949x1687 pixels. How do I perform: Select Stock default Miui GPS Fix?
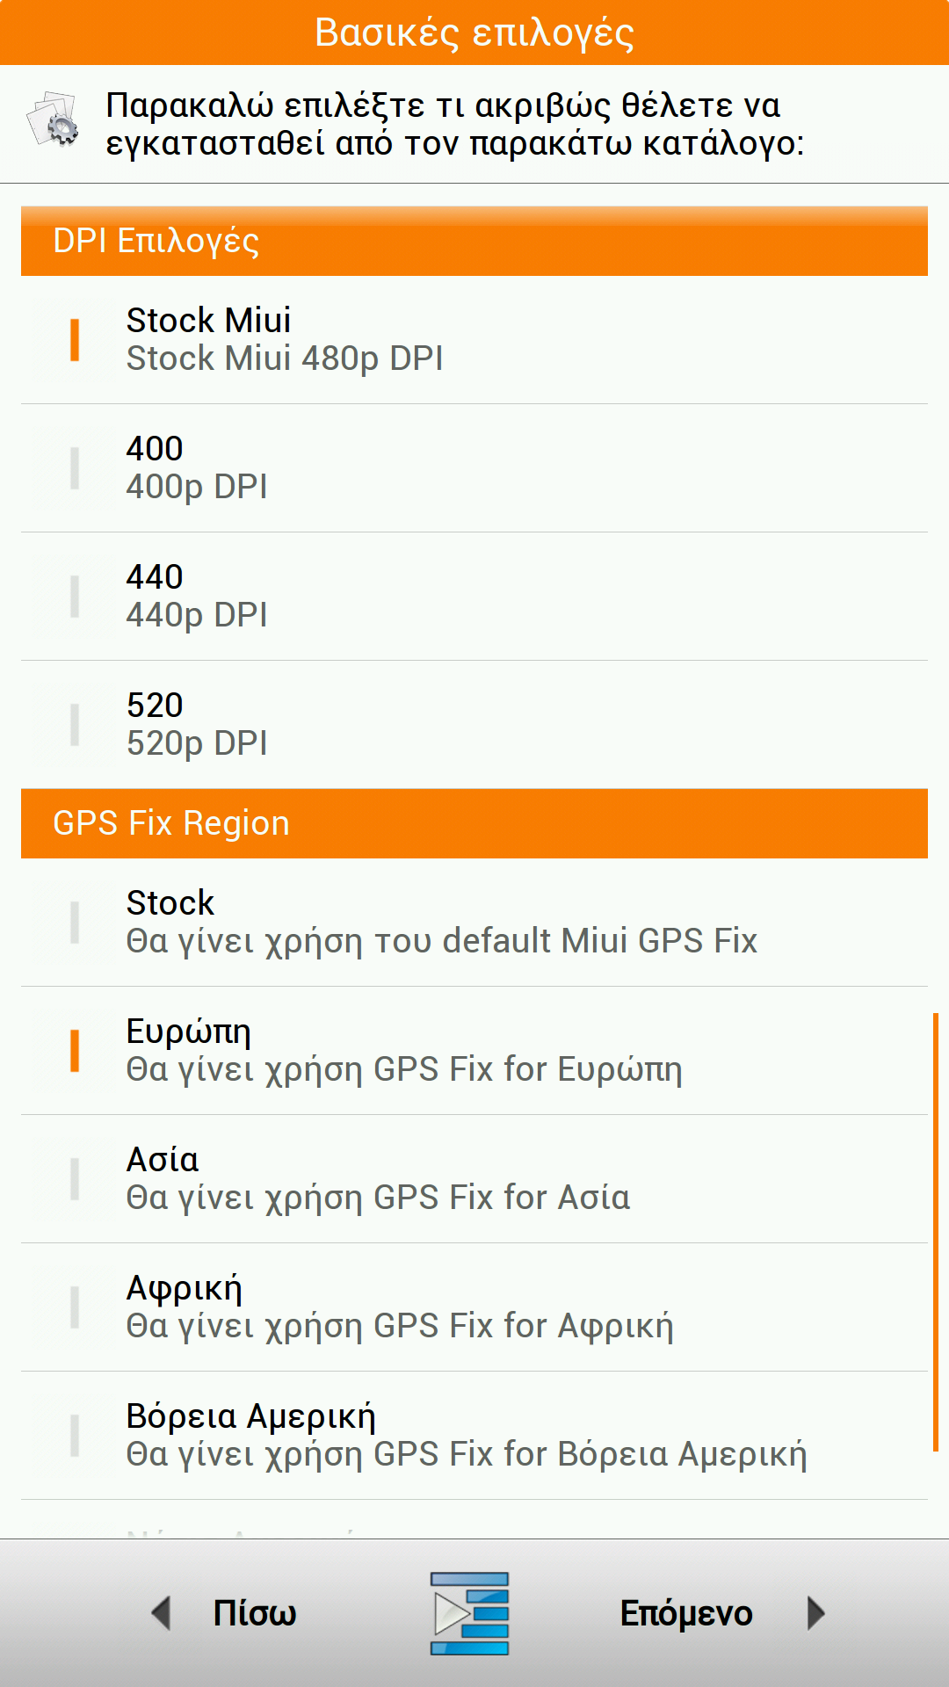pyautogui.click(x=474, y=923)
